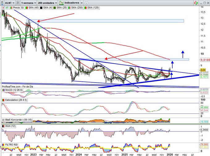Select the Estocástico (28 8 5) panel label

click(14, 101)
